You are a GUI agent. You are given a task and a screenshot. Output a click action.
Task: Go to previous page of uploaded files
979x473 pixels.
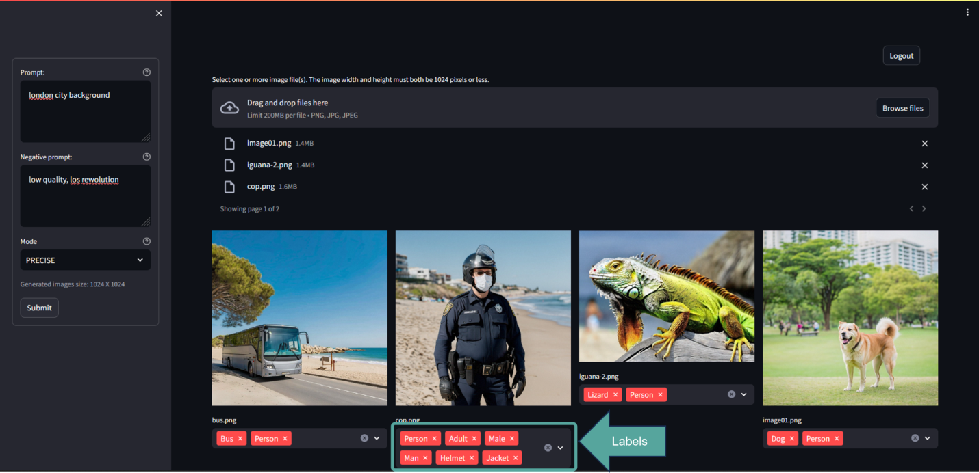pyautogui.click(x=911, y=208)
